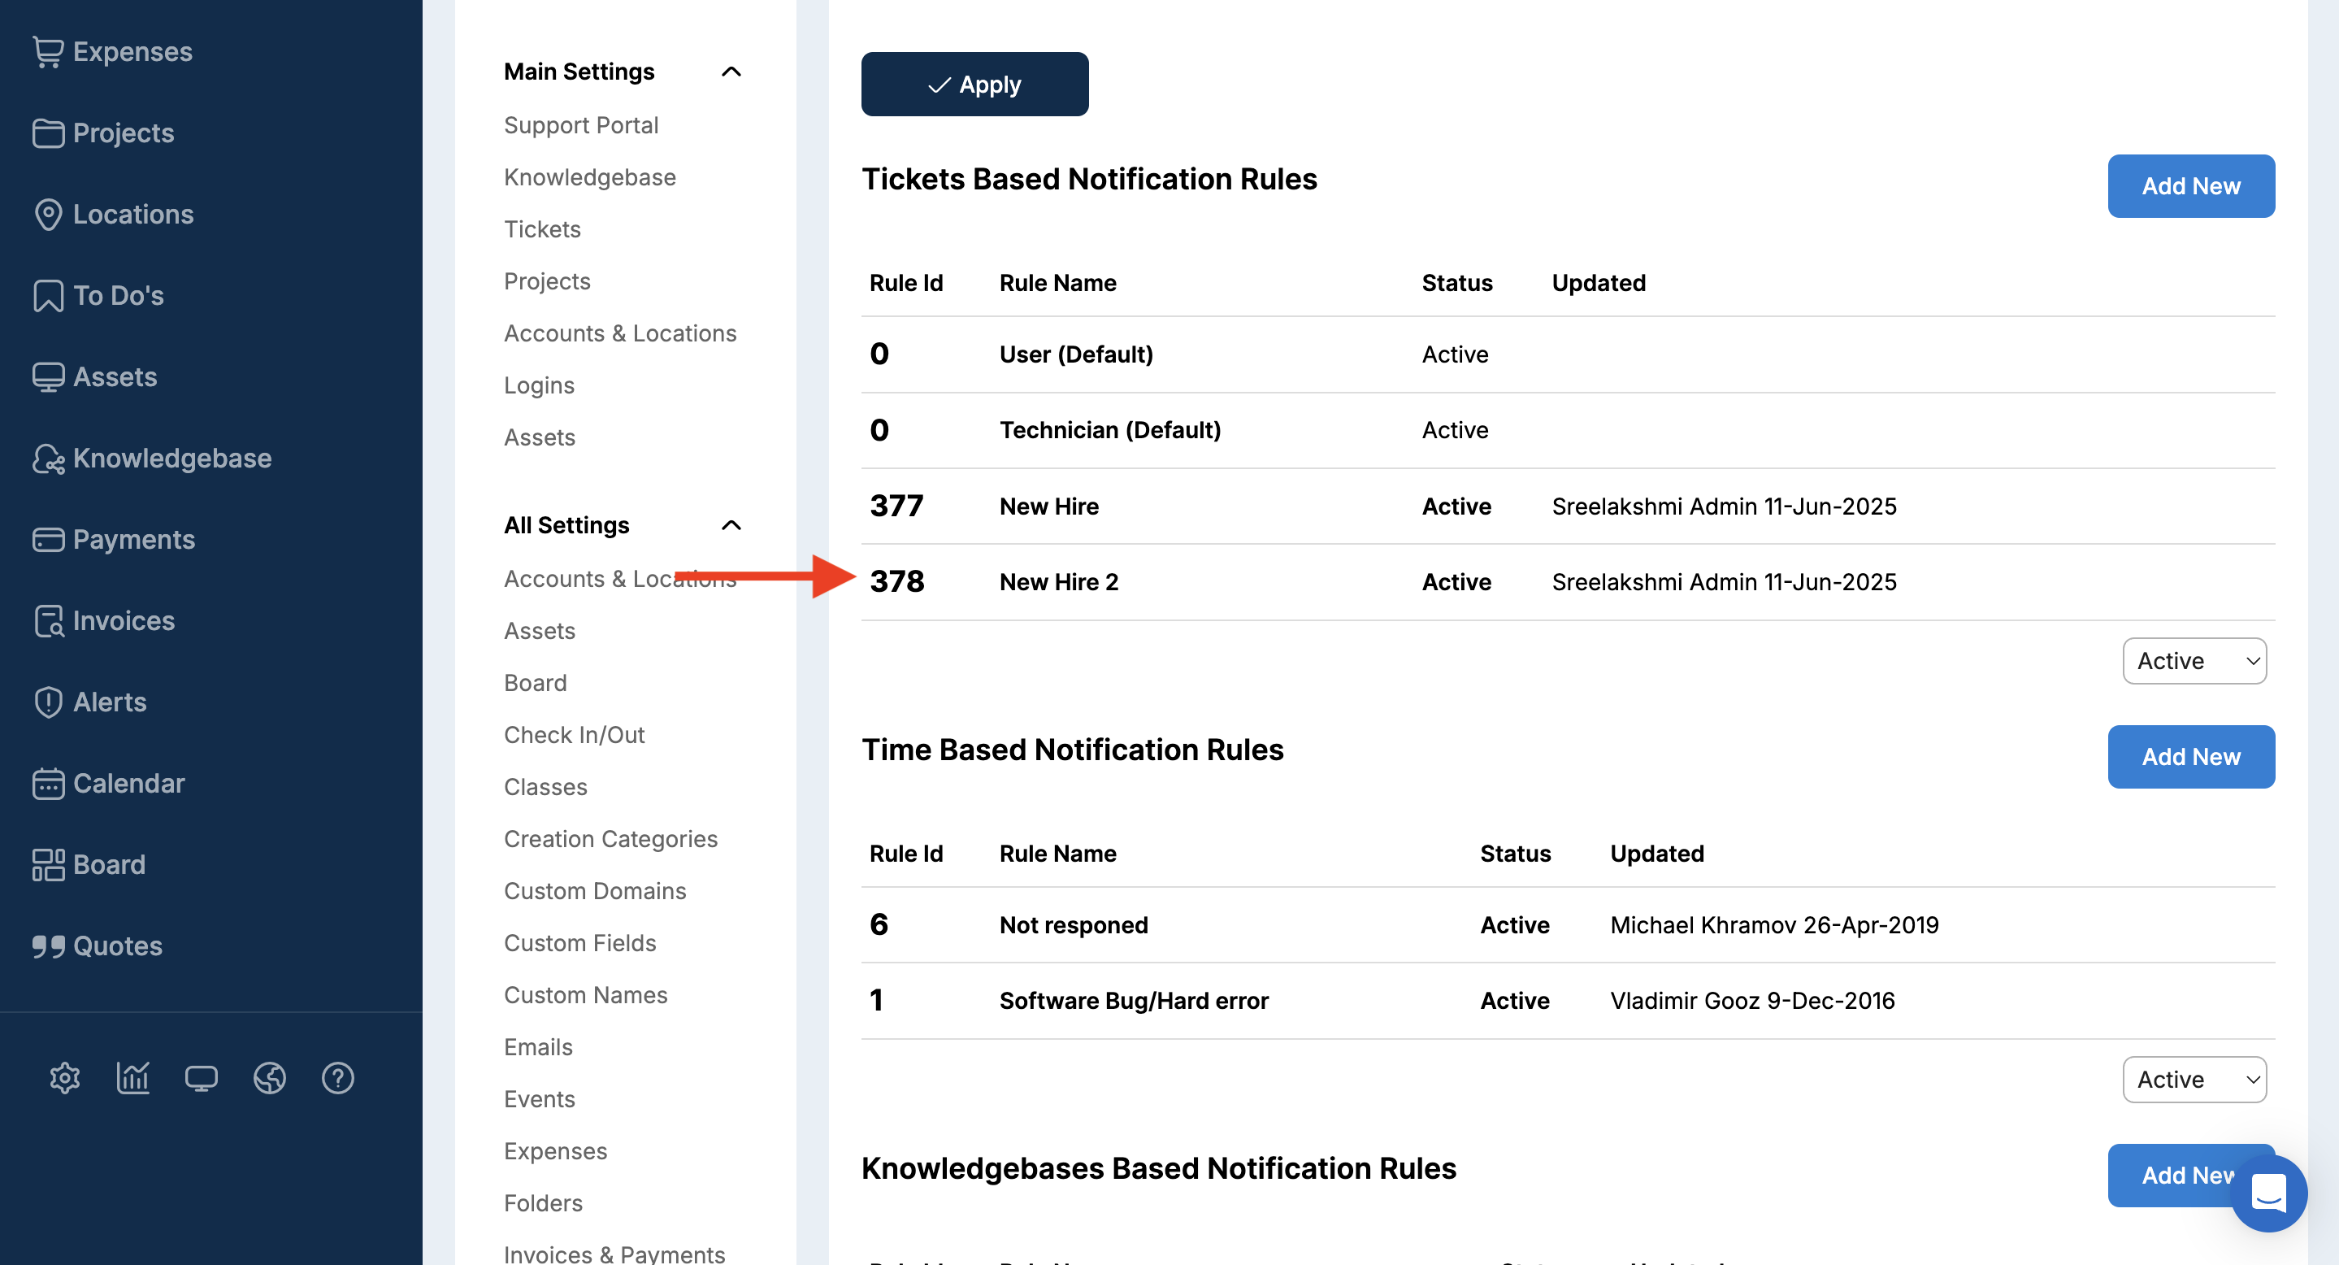Collapse the Main Settings section
Screen dimensions: 2339x1265
[731, 72]
